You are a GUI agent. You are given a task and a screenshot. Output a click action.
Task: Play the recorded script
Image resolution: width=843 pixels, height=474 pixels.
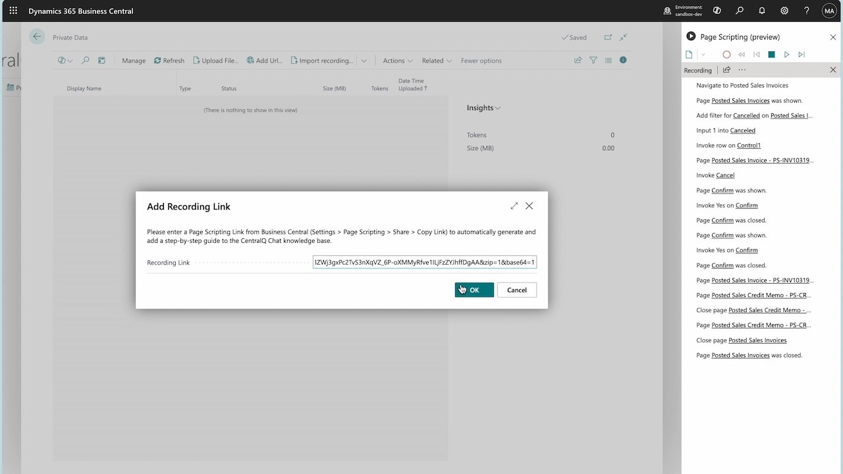tap(786, 55)
